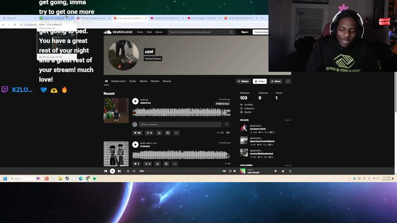Screen dimensions: 397x223
Task: Reload the browser page
Action: (x=14, y=24)
